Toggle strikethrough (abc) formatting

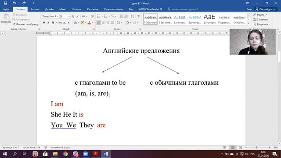(x=60, y=23)
